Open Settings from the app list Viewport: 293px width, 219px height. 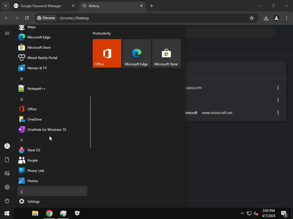(x=52, y=201)
